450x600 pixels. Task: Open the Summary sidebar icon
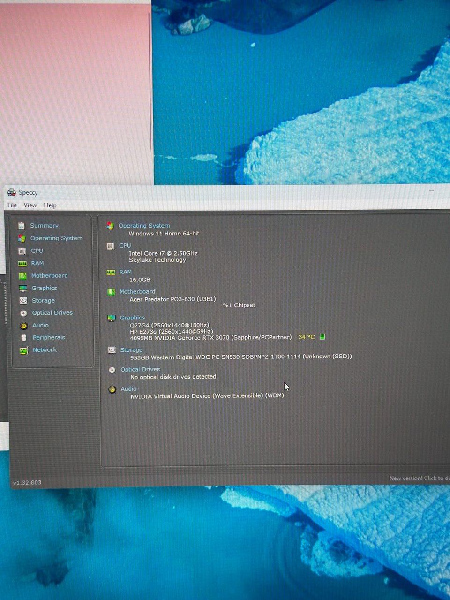(21, 226)
